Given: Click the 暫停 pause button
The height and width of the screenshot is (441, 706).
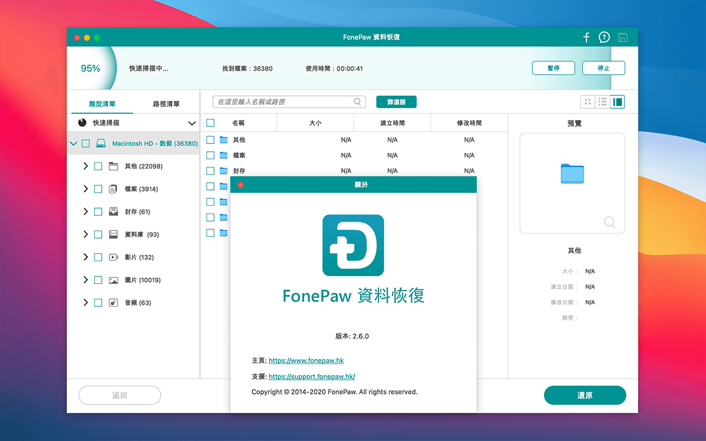Looking at the screenshot, I should (554, 68).
